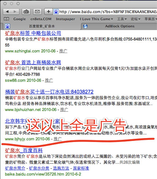
Task: Add bookmark with the plus button
Action: tap(48, 12)
